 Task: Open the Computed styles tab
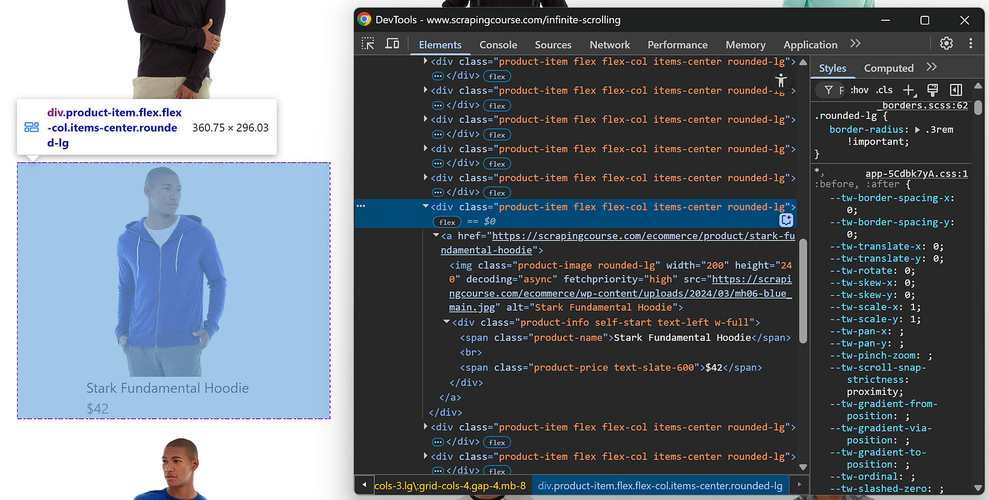(888, 68)
